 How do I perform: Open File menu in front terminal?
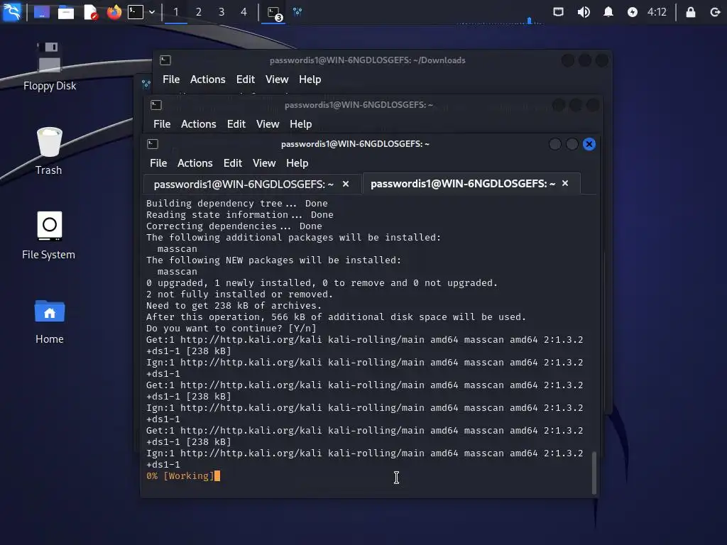(158, 163)
